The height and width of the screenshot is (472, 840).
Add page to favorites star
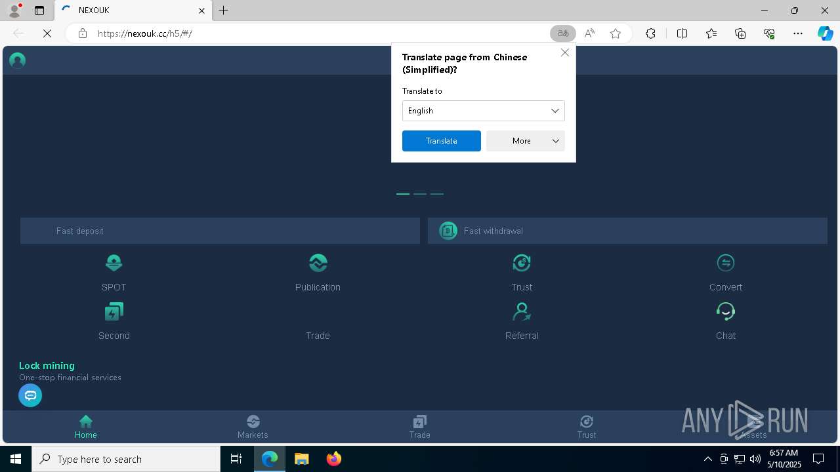click(x=616, y=33)
